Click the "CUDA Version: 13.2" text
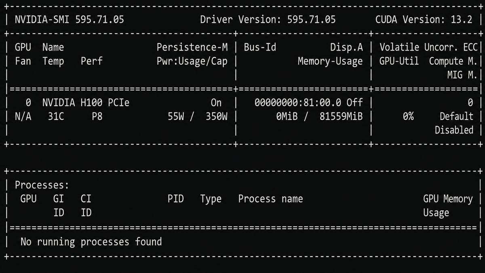 424,19
